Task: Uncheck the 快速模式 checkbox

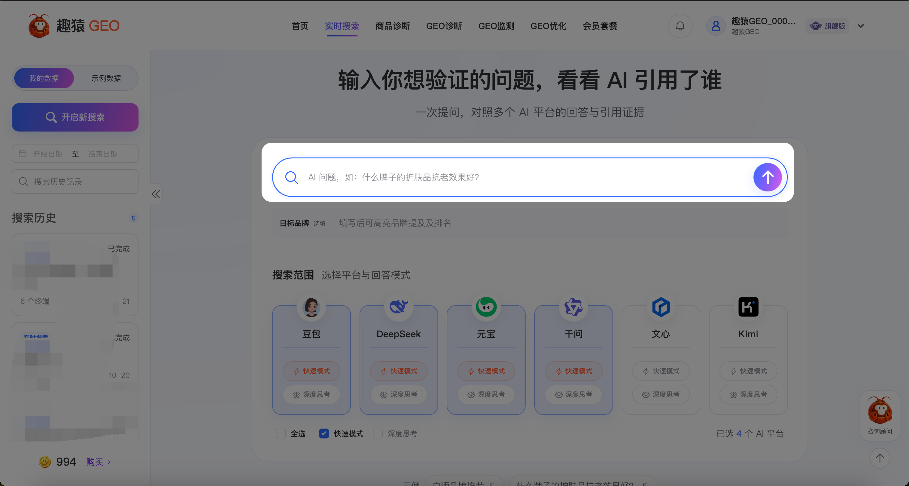Action: [324, 434]
